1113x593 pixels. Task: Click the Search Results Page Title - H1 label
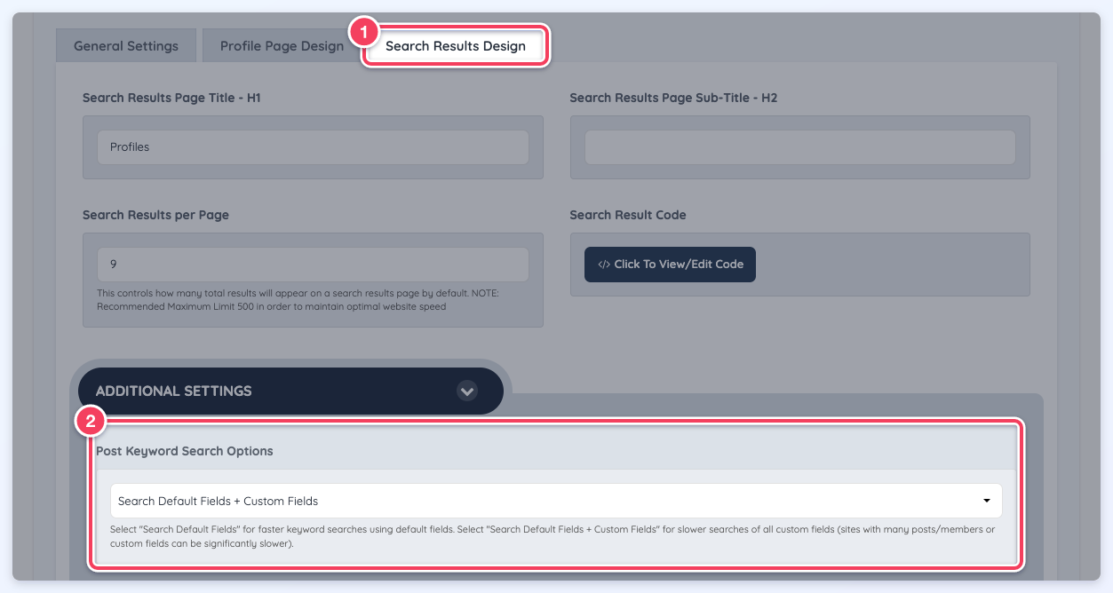click(x=171, y=98)
